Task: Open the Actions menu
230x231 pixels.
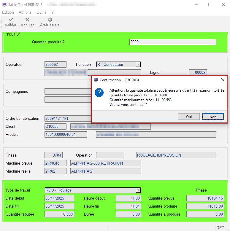Action: pos(25,12)
